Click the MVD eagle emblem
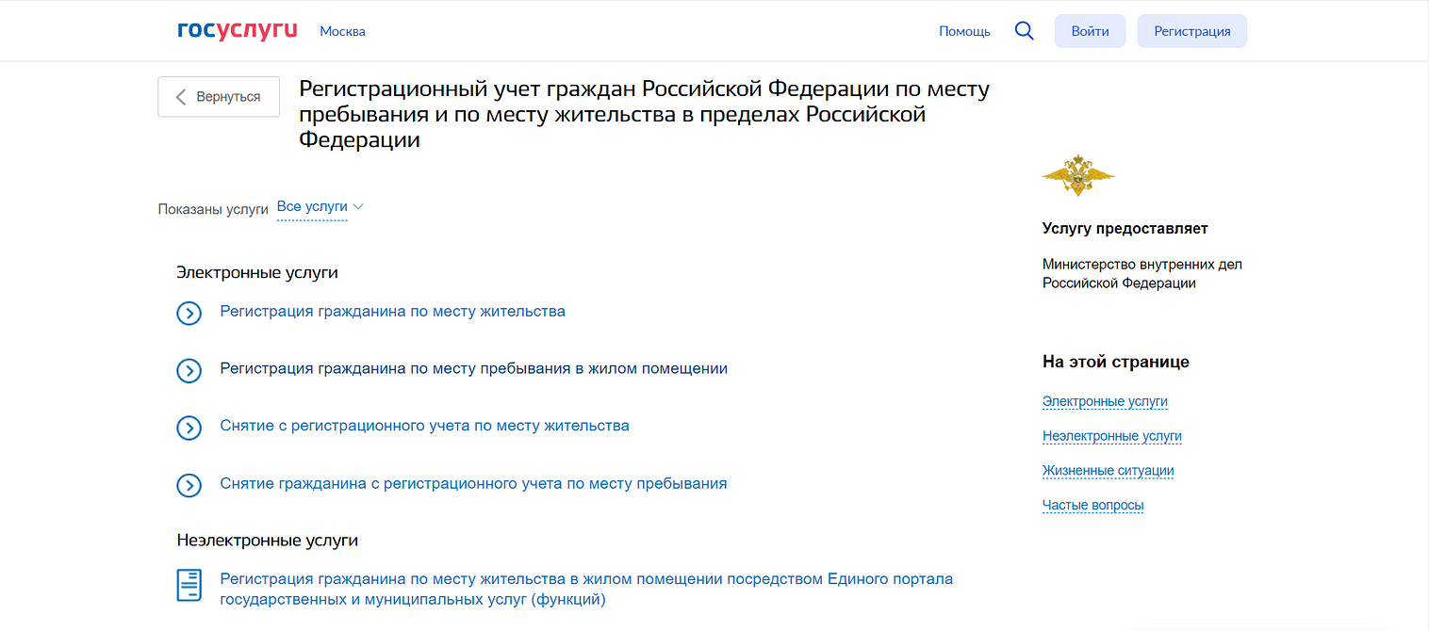Image resolution: width=1429 pixels, height=631 pixels. pyautogui.click(x=1078, y=175)
